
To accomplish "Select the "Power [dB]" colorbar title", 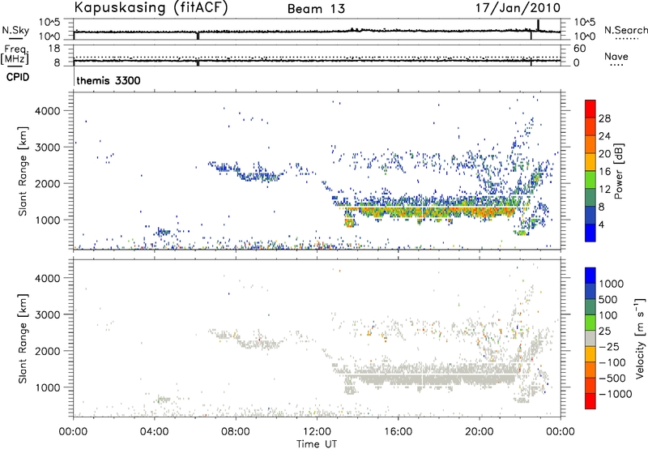I will (x=619, y=171).
